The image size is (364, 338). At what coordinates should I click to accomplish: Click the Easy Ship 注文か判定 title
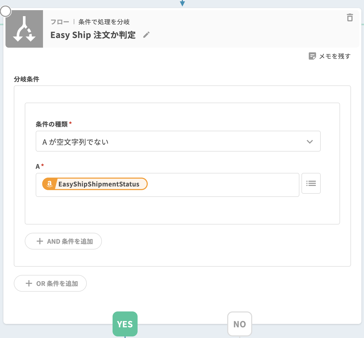[93, 35]
